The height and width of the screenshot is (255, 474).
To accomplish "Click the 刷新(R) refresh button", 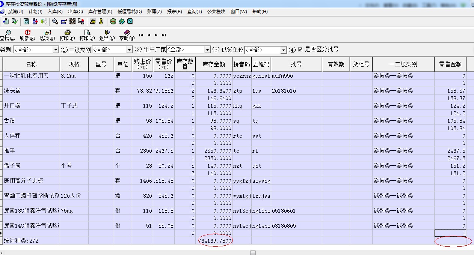I will (27, 35).
